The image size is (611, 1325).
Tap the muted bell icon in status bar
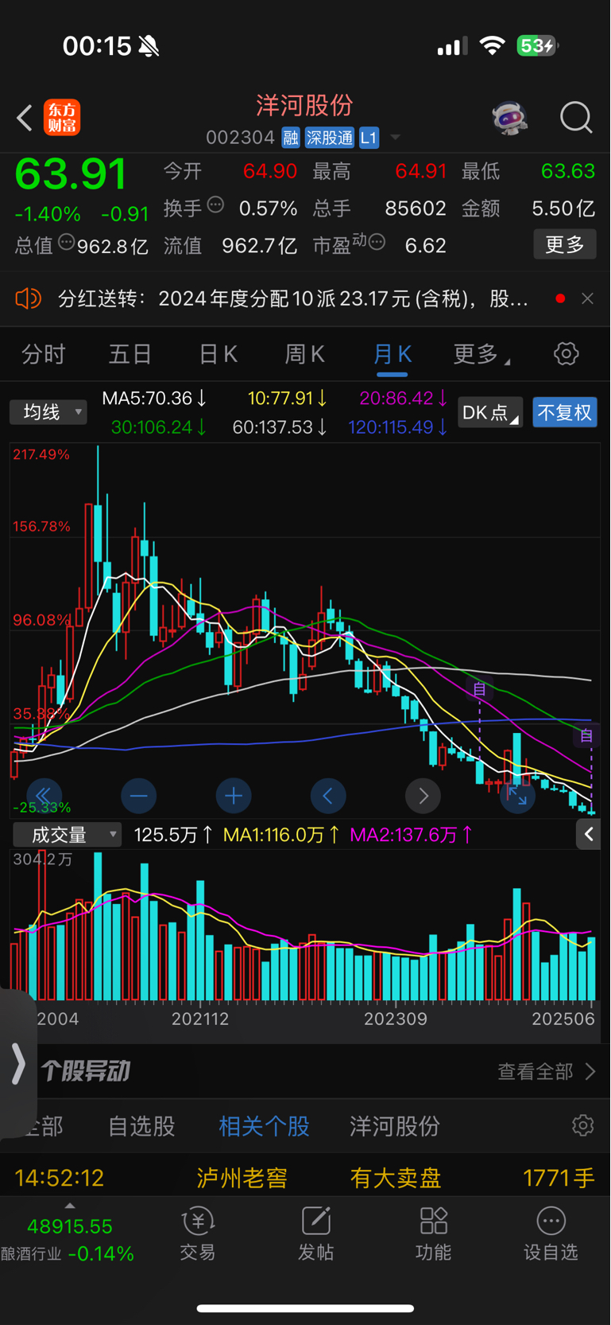(149, 46)
